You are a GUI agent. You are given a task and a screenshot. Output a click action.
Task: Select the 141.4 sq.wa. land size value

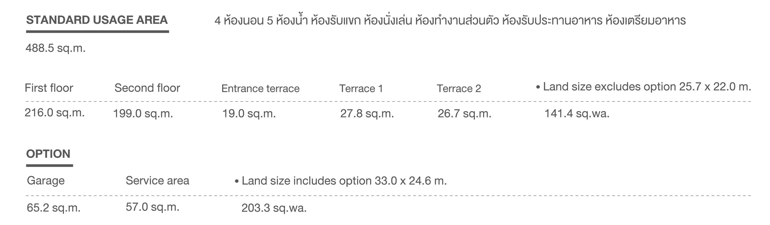click(577, 114)
